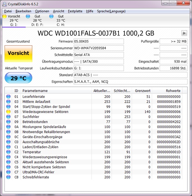Click the disk model title WDC WD1001FALS-00J7B1
The width and height of the screenshot is (192, 196).
tap(79, 33)
